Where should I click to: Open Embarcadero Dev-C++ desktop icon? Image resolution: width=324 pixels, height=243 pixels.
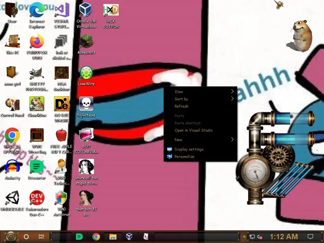(x=37, y=203)
